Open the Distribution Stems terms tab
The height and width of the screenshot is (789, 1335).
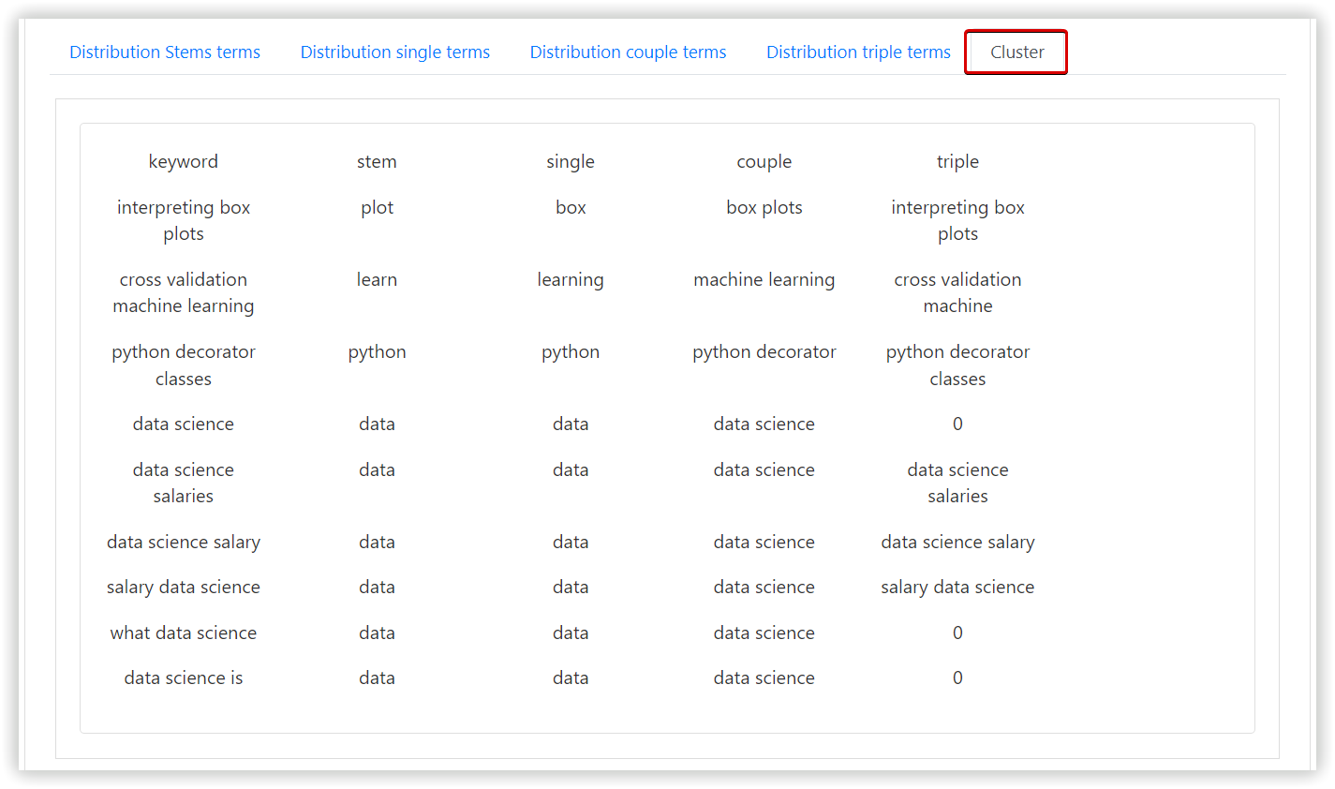[x=165, y=52]
